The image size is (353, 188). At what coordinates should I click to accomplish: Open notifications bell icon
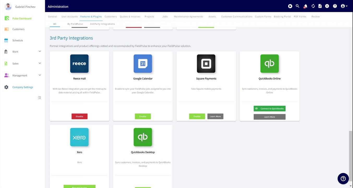(305, 6)
